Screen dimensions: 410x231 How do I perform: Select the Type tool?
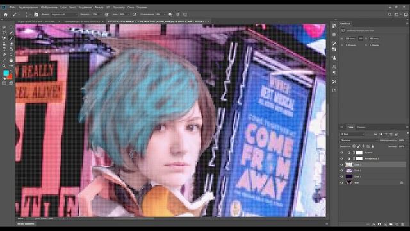pos(4,49)
